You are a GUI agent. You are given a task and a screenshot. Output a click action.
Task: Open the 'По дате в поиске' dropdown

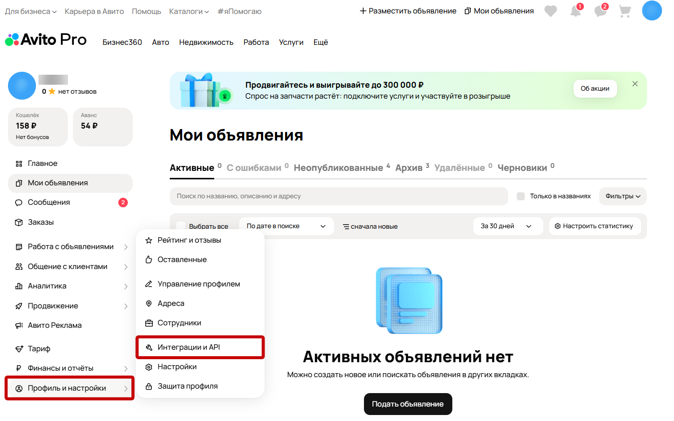coord(286,226)
